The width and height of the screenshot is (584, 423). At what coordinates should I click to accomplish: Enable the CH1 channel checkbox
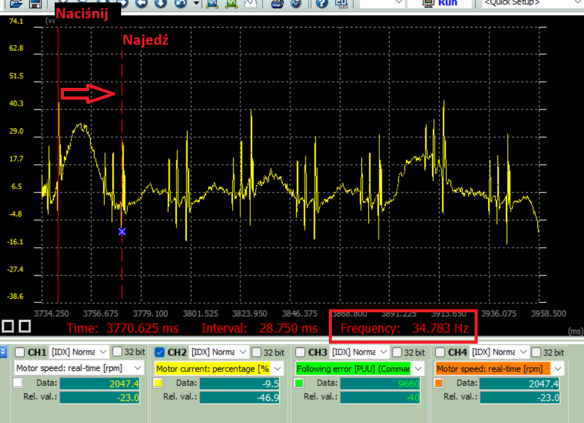coord(20,353)
